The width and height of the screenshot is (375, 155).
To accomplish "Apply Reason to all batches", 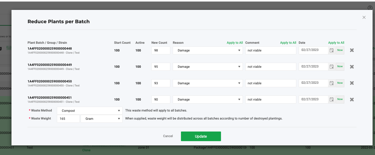I will pyautogui.click(x=235, y=43).
